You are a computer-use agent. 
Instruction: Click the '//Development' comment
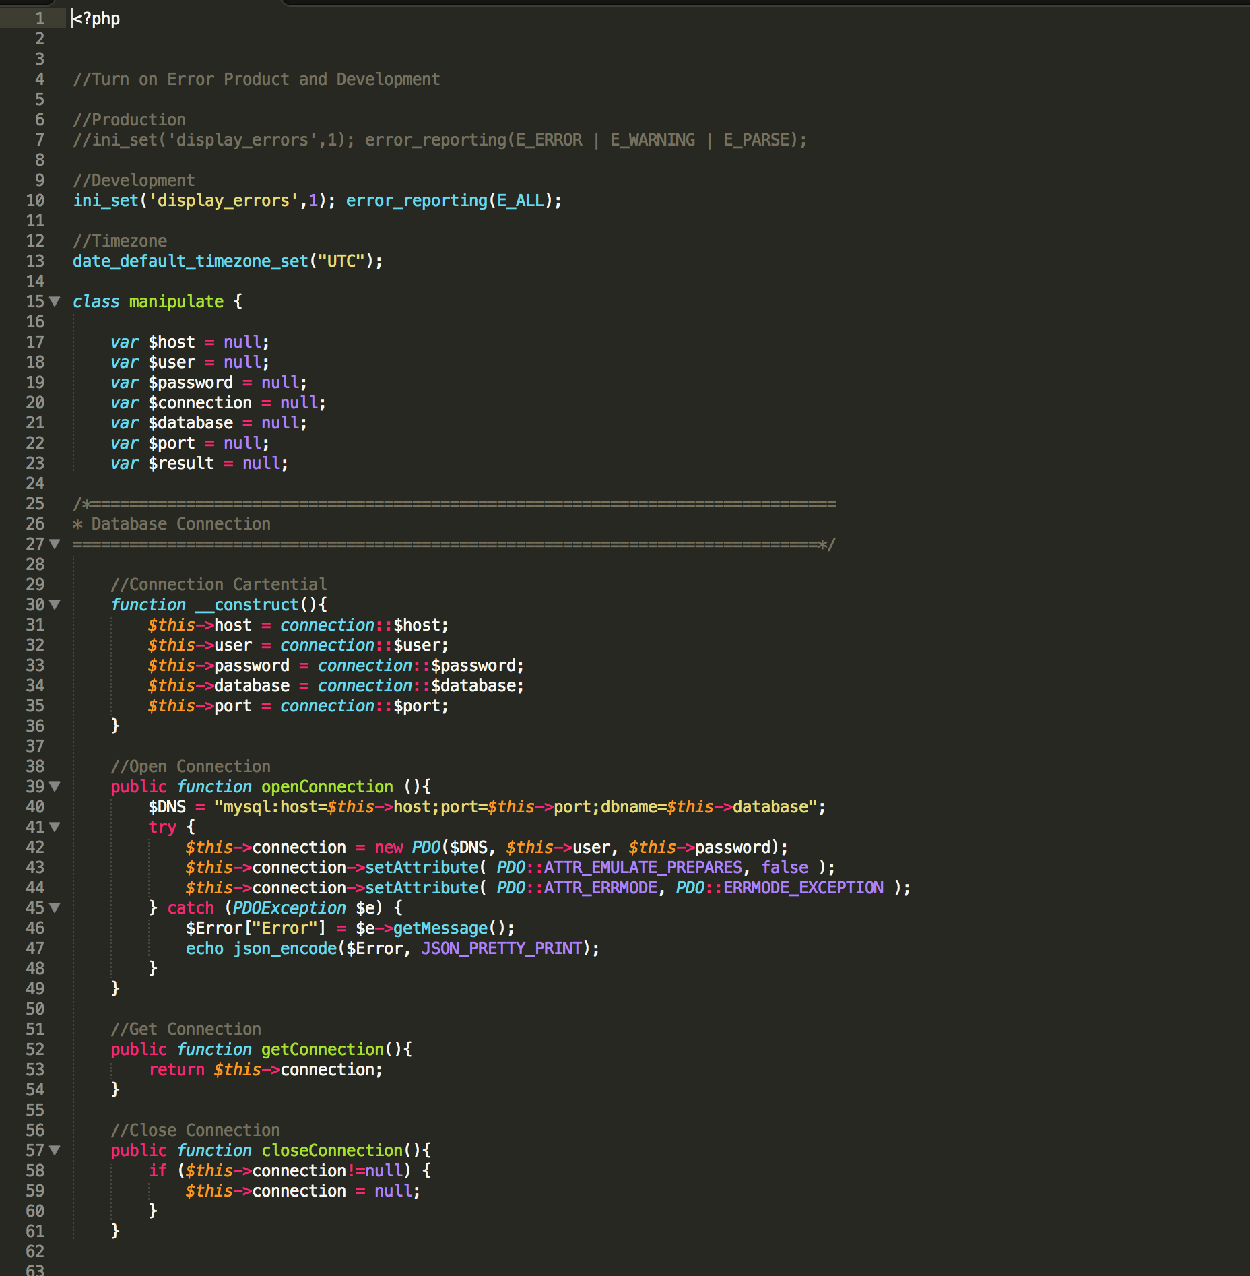[x=134, y=181]
